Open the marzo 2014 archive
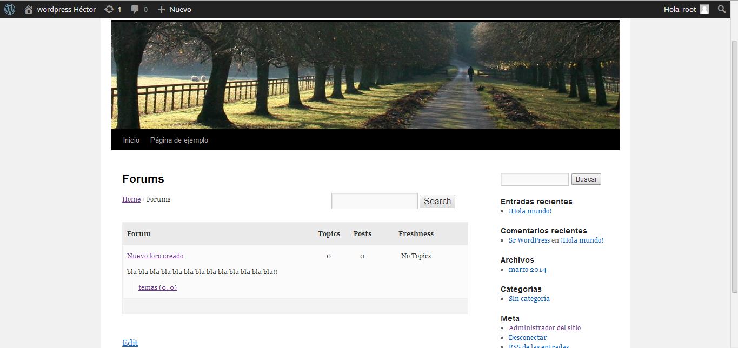Viewport: 738px width, 348px height. [527, 270]
